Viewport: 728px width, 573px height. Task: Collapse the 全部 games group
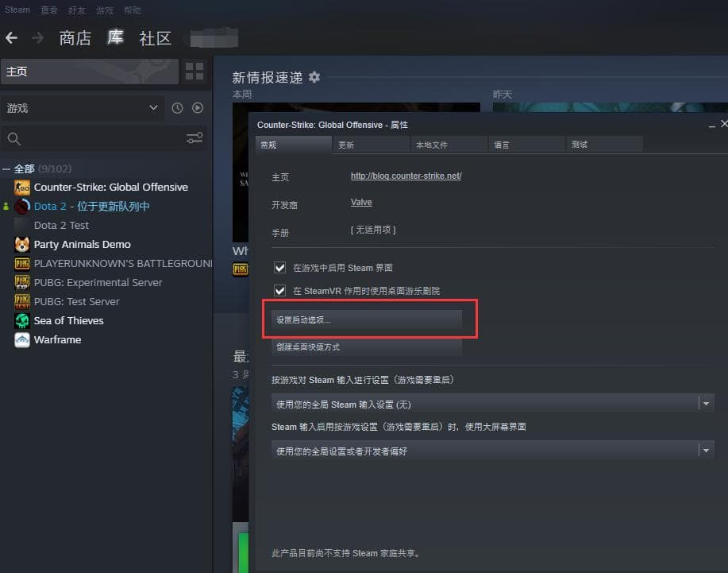pos(6,168)
